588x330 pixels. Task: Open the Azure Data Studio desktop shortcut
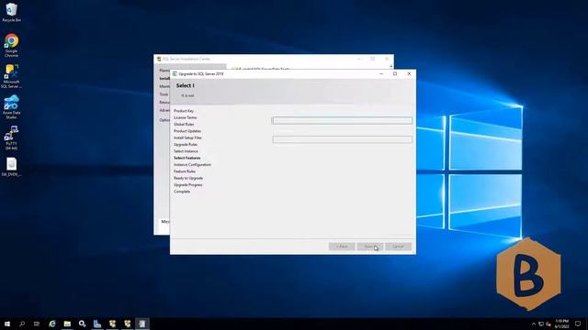click(x=11, y=107)
